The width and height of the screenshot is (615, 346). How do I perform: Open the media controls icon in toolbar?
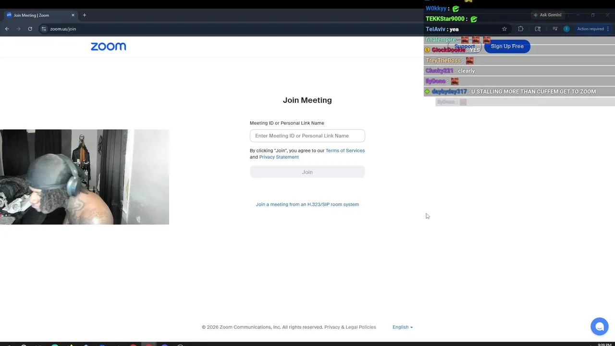click(555, 29)
